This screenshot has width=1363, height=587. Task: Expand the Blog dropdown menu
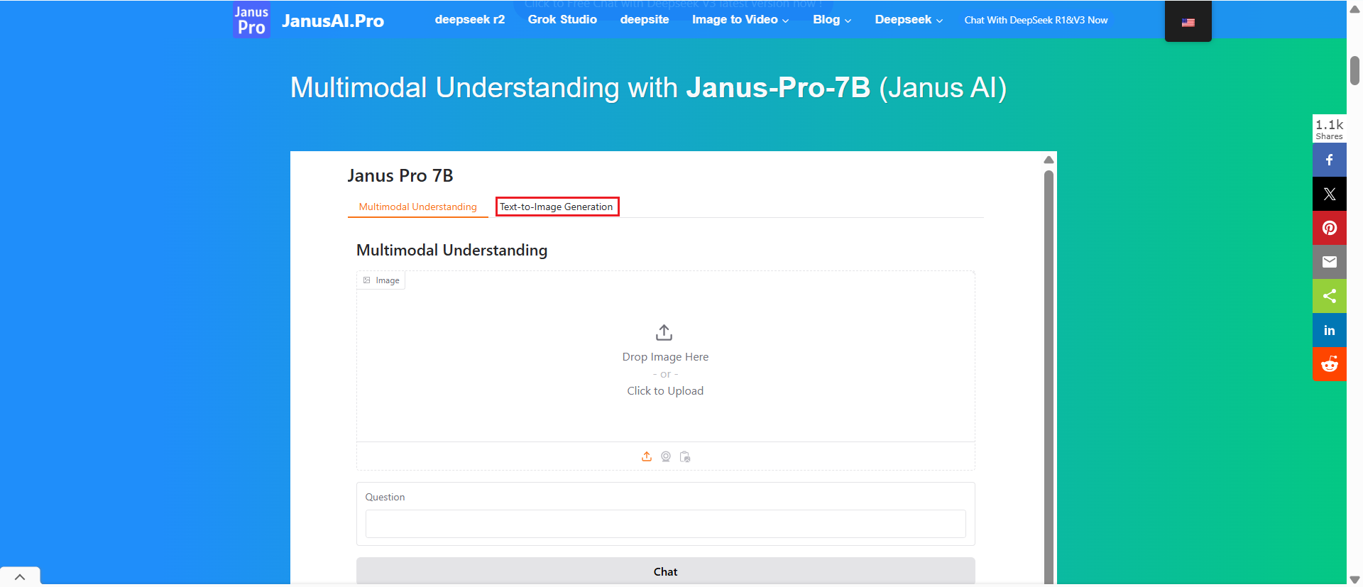(832, 20)
